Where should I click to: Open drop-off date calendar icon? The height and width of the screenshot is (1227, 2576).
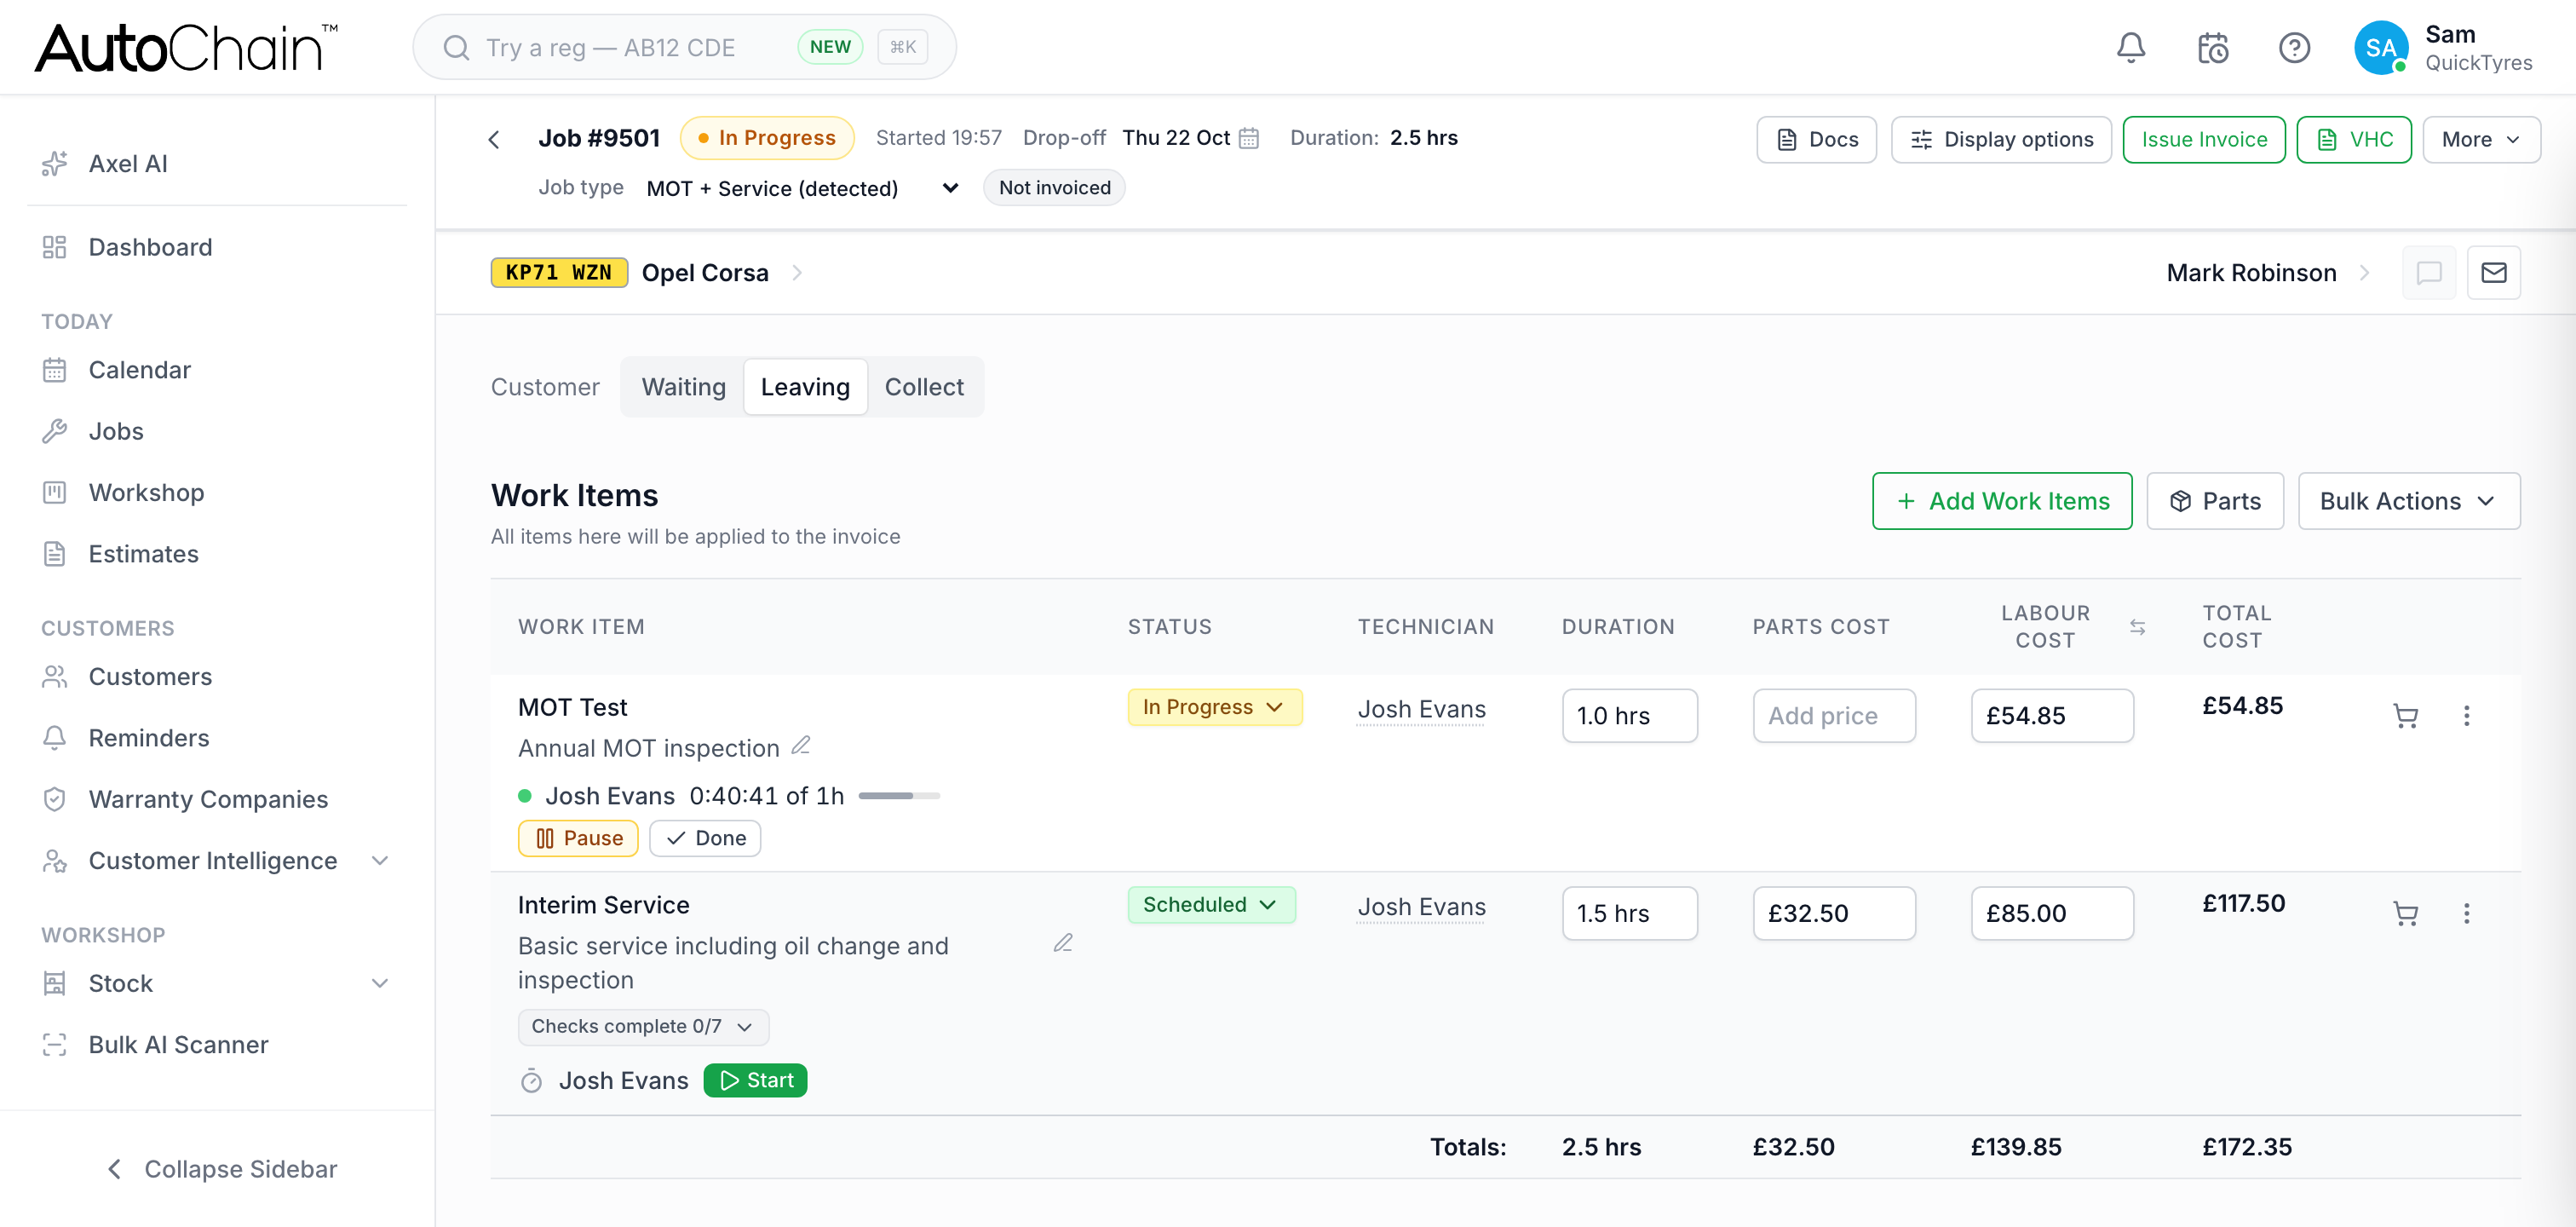coord(1249,138)
